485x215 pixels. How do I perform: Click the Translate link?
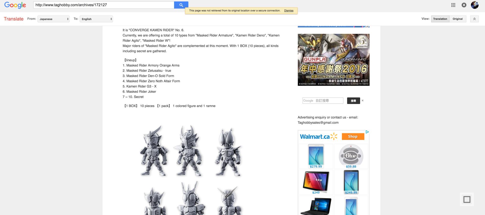pyautogui.click(x=14, y=19)
